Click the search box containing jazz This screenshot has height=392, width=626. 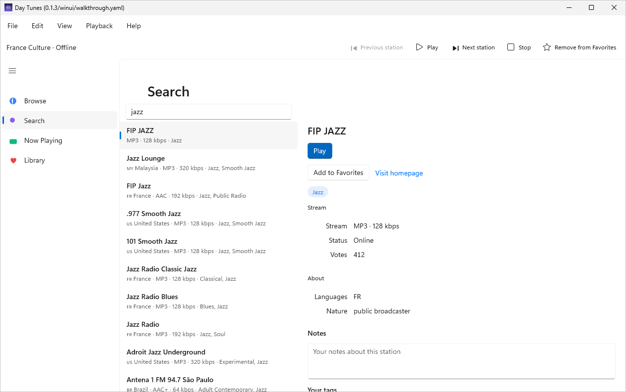point(209,112)
